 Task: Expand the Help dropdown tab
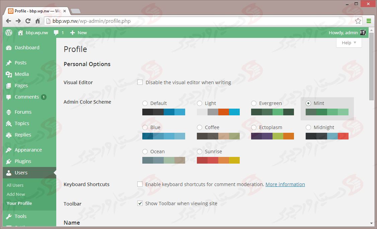(349, 43)
